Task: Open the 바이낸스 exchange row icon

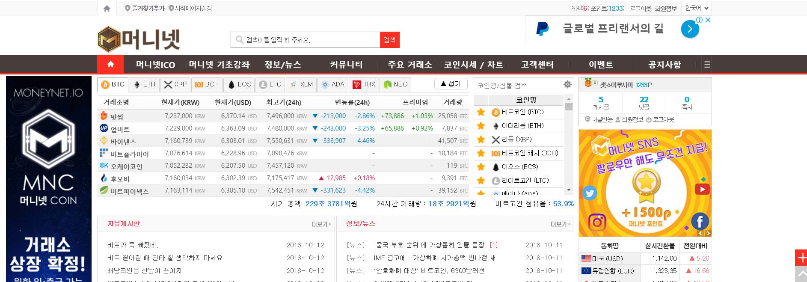Action: pos(104,140)
